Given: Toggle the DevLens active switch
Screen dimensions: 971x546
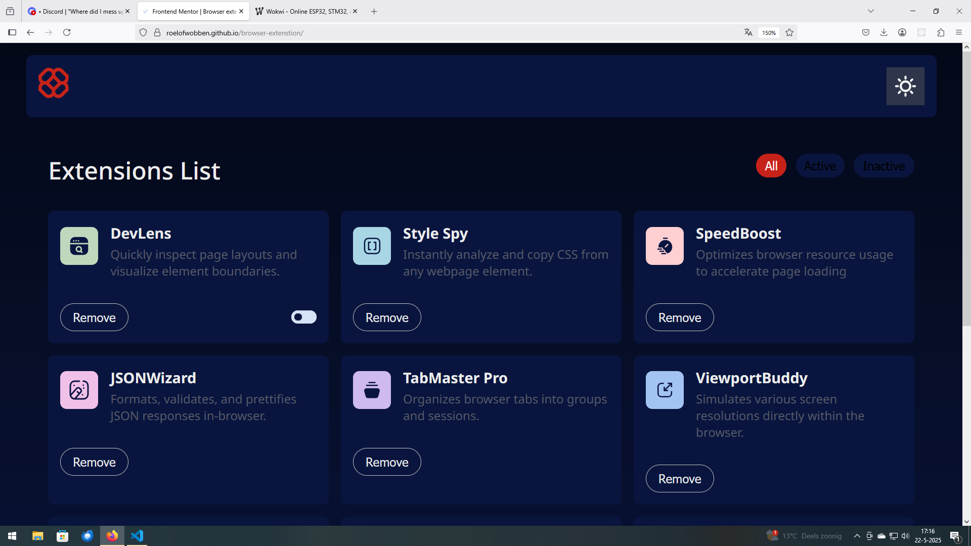Looking at the screenshot, I should (x=303, y=317).
